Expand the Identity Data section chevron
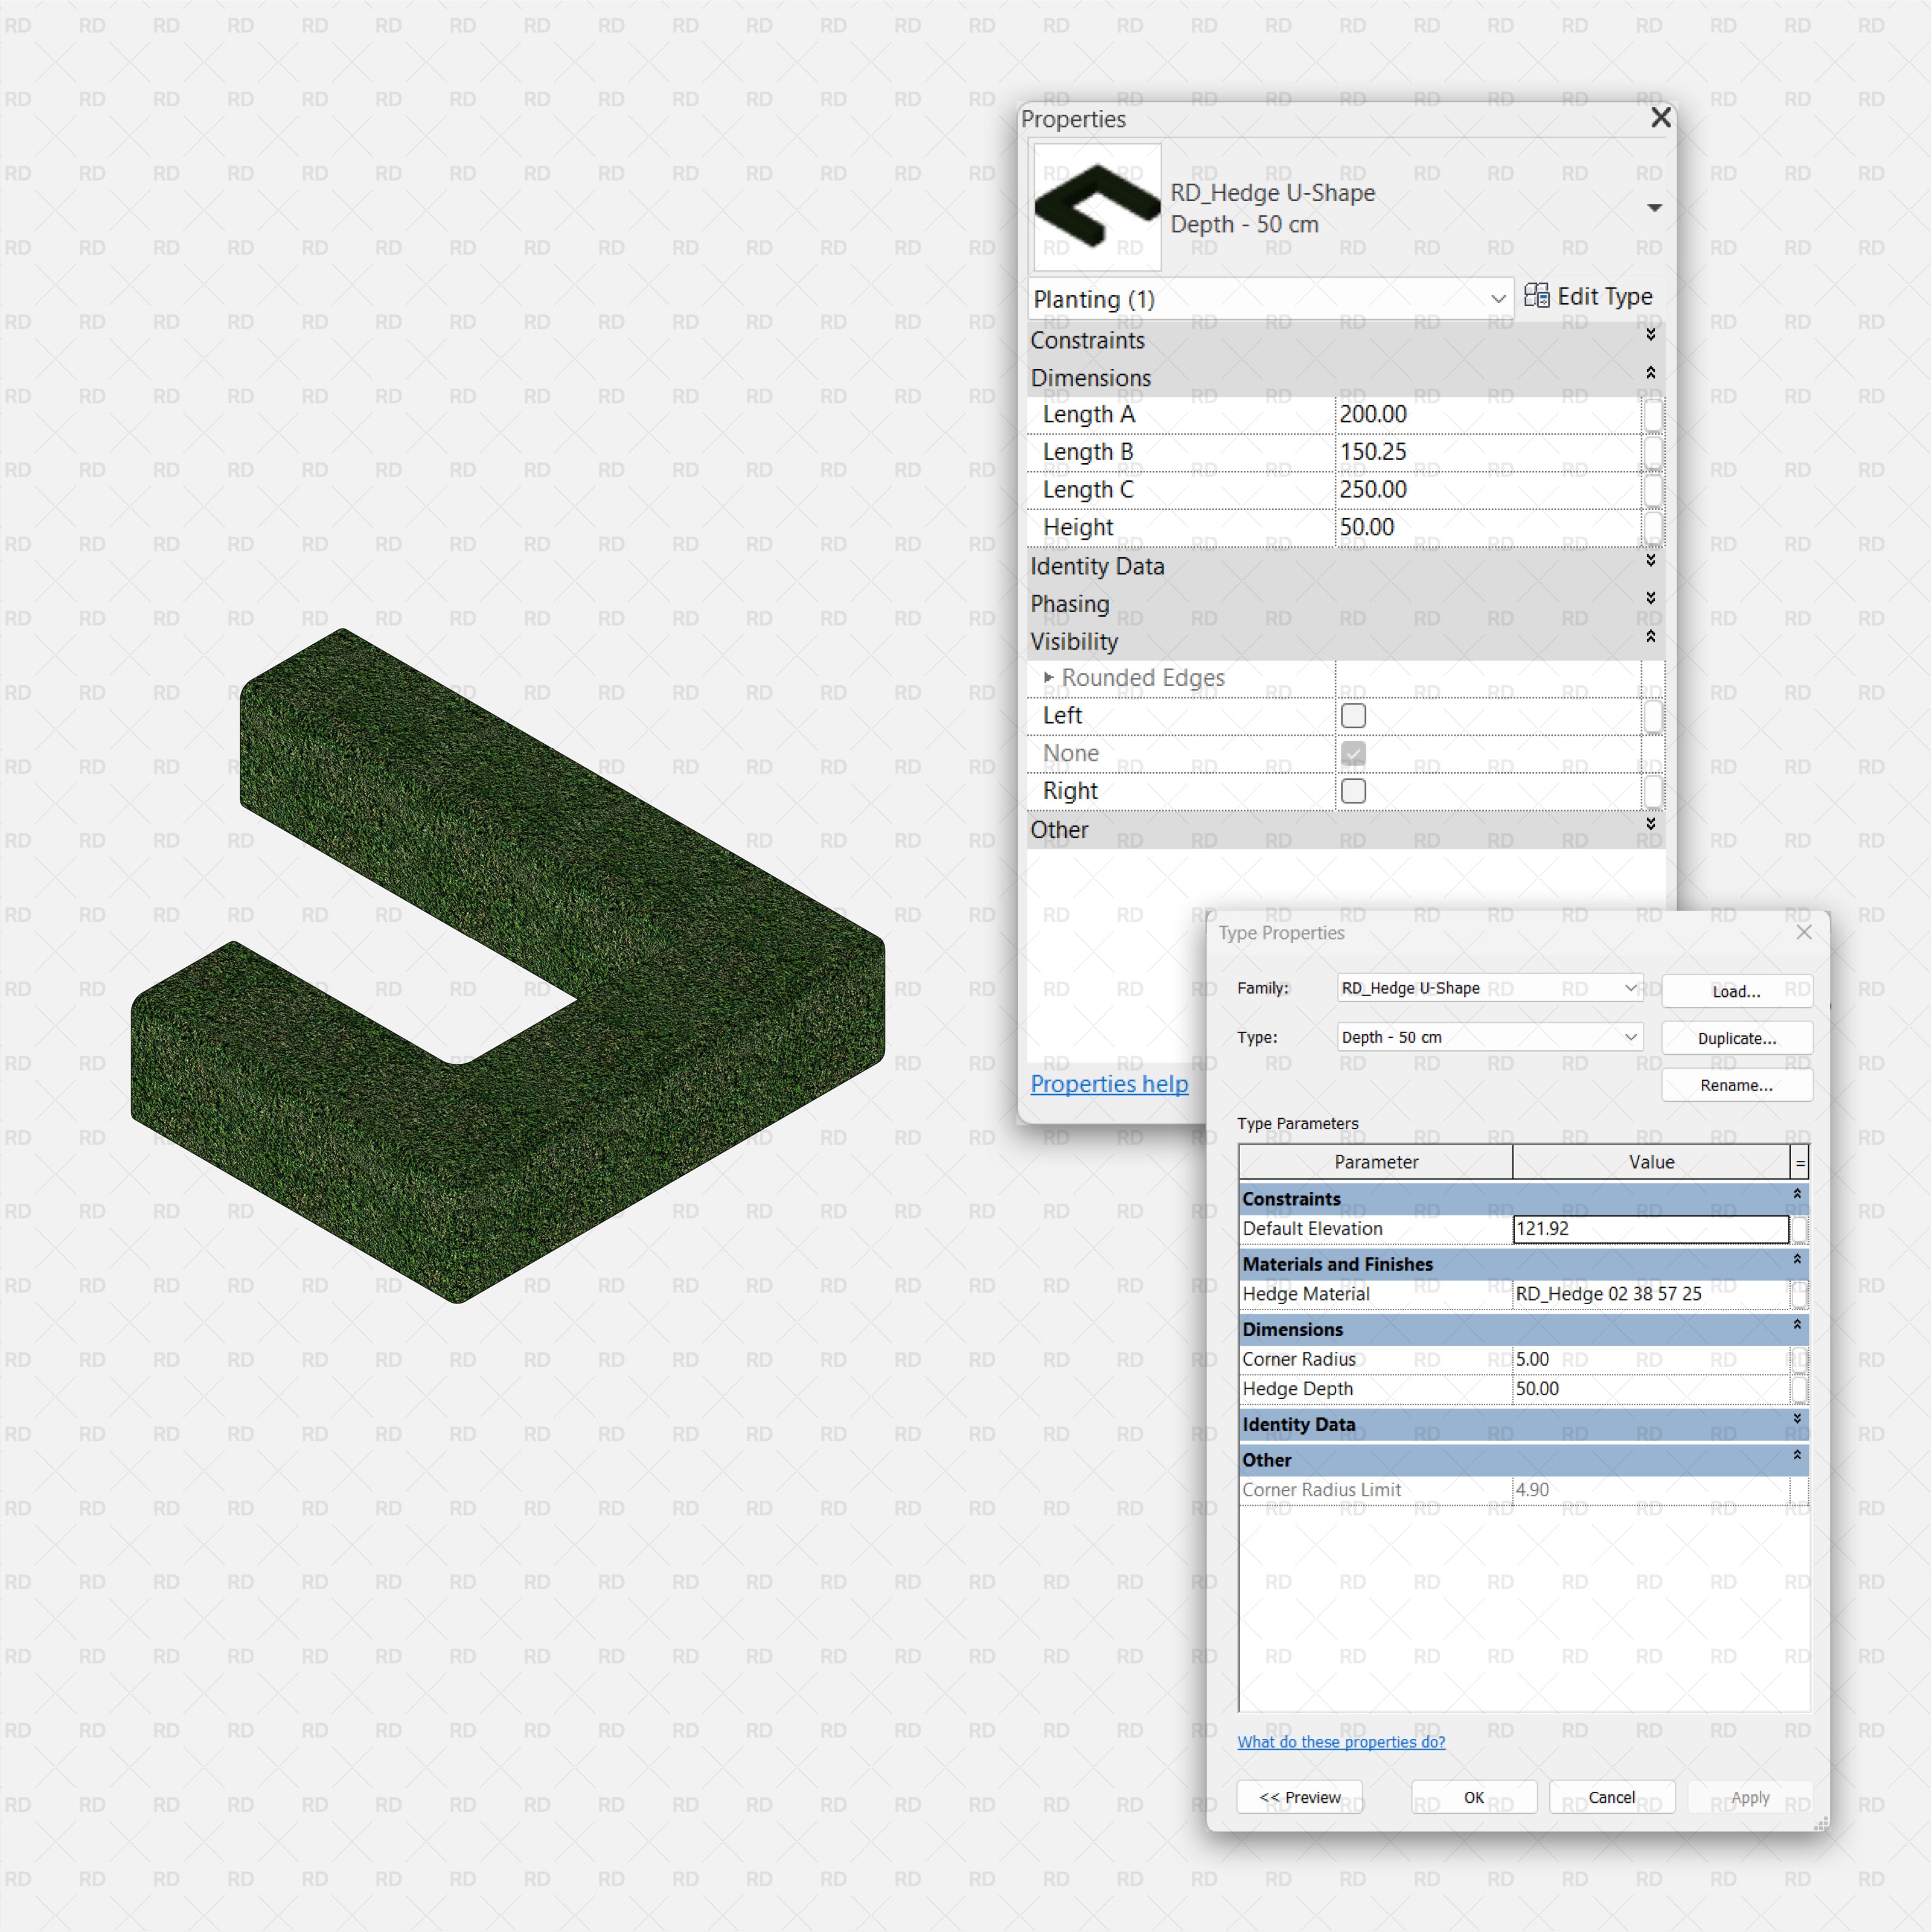Image resolution: width=1932 pixels, height=1932 pixels. [x=1650, y=561]
